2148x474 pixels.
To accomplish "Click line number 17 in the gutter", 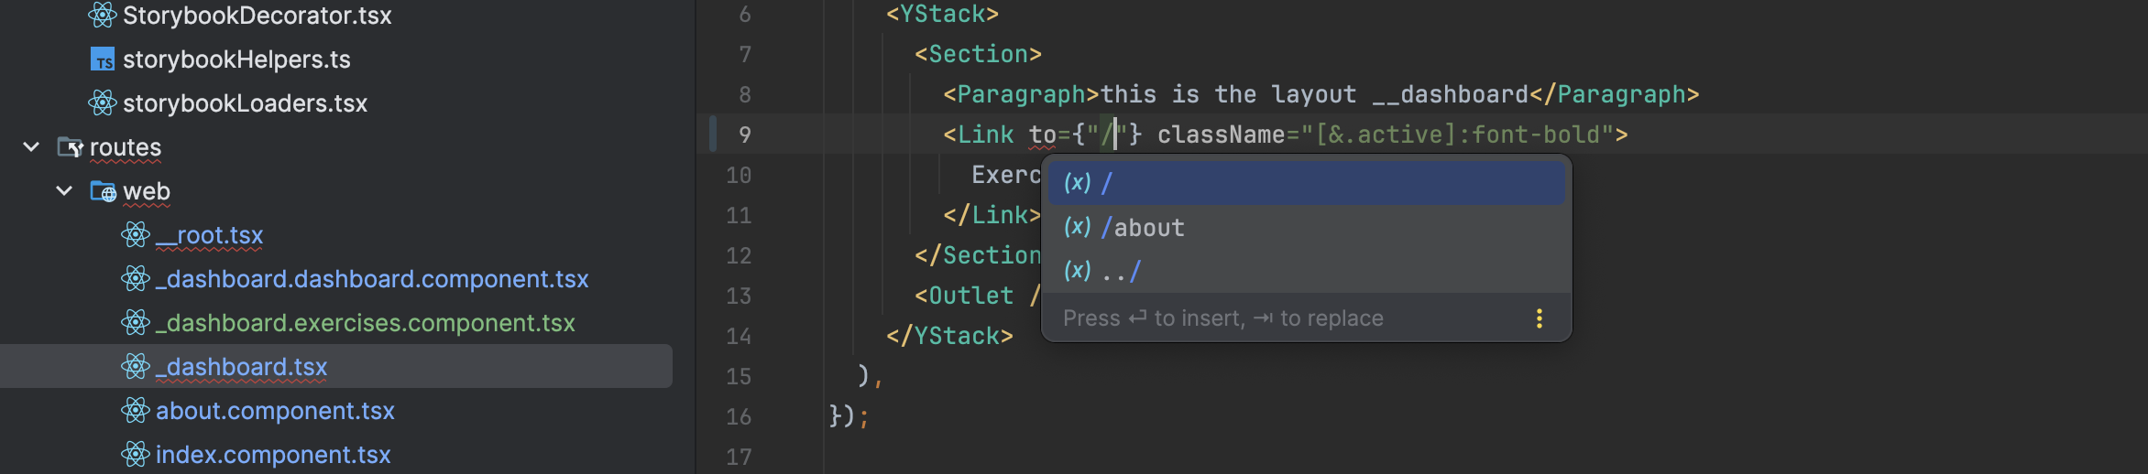I will click(x=739, y=458).
